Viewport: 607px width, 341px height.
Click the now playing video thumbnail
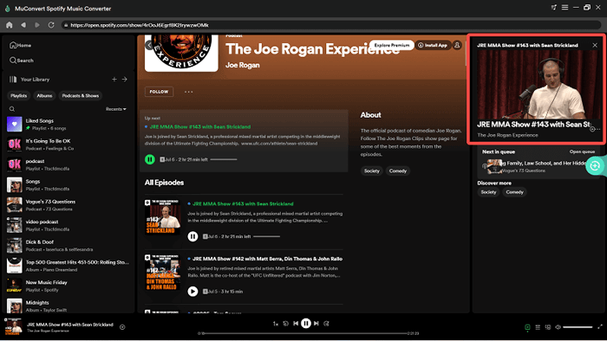pos(538,85)
